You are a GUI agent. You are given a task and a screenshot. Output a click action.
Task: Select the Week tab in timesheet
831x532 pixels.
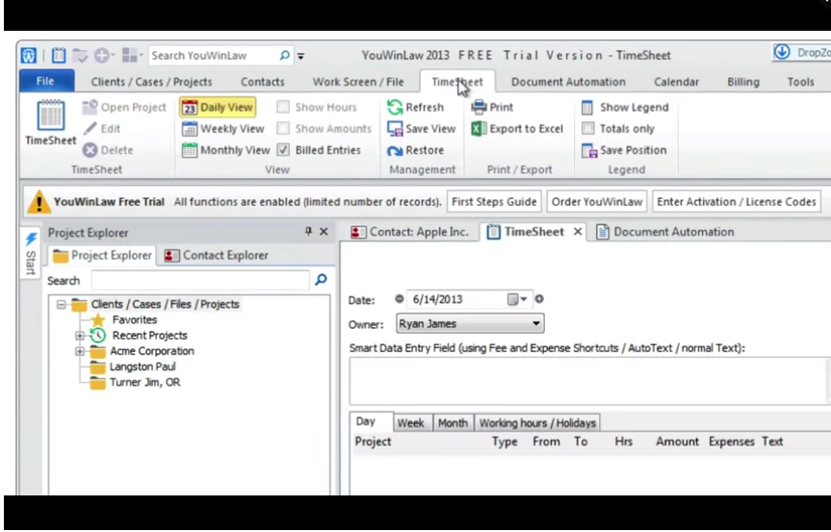click(411, 423)
